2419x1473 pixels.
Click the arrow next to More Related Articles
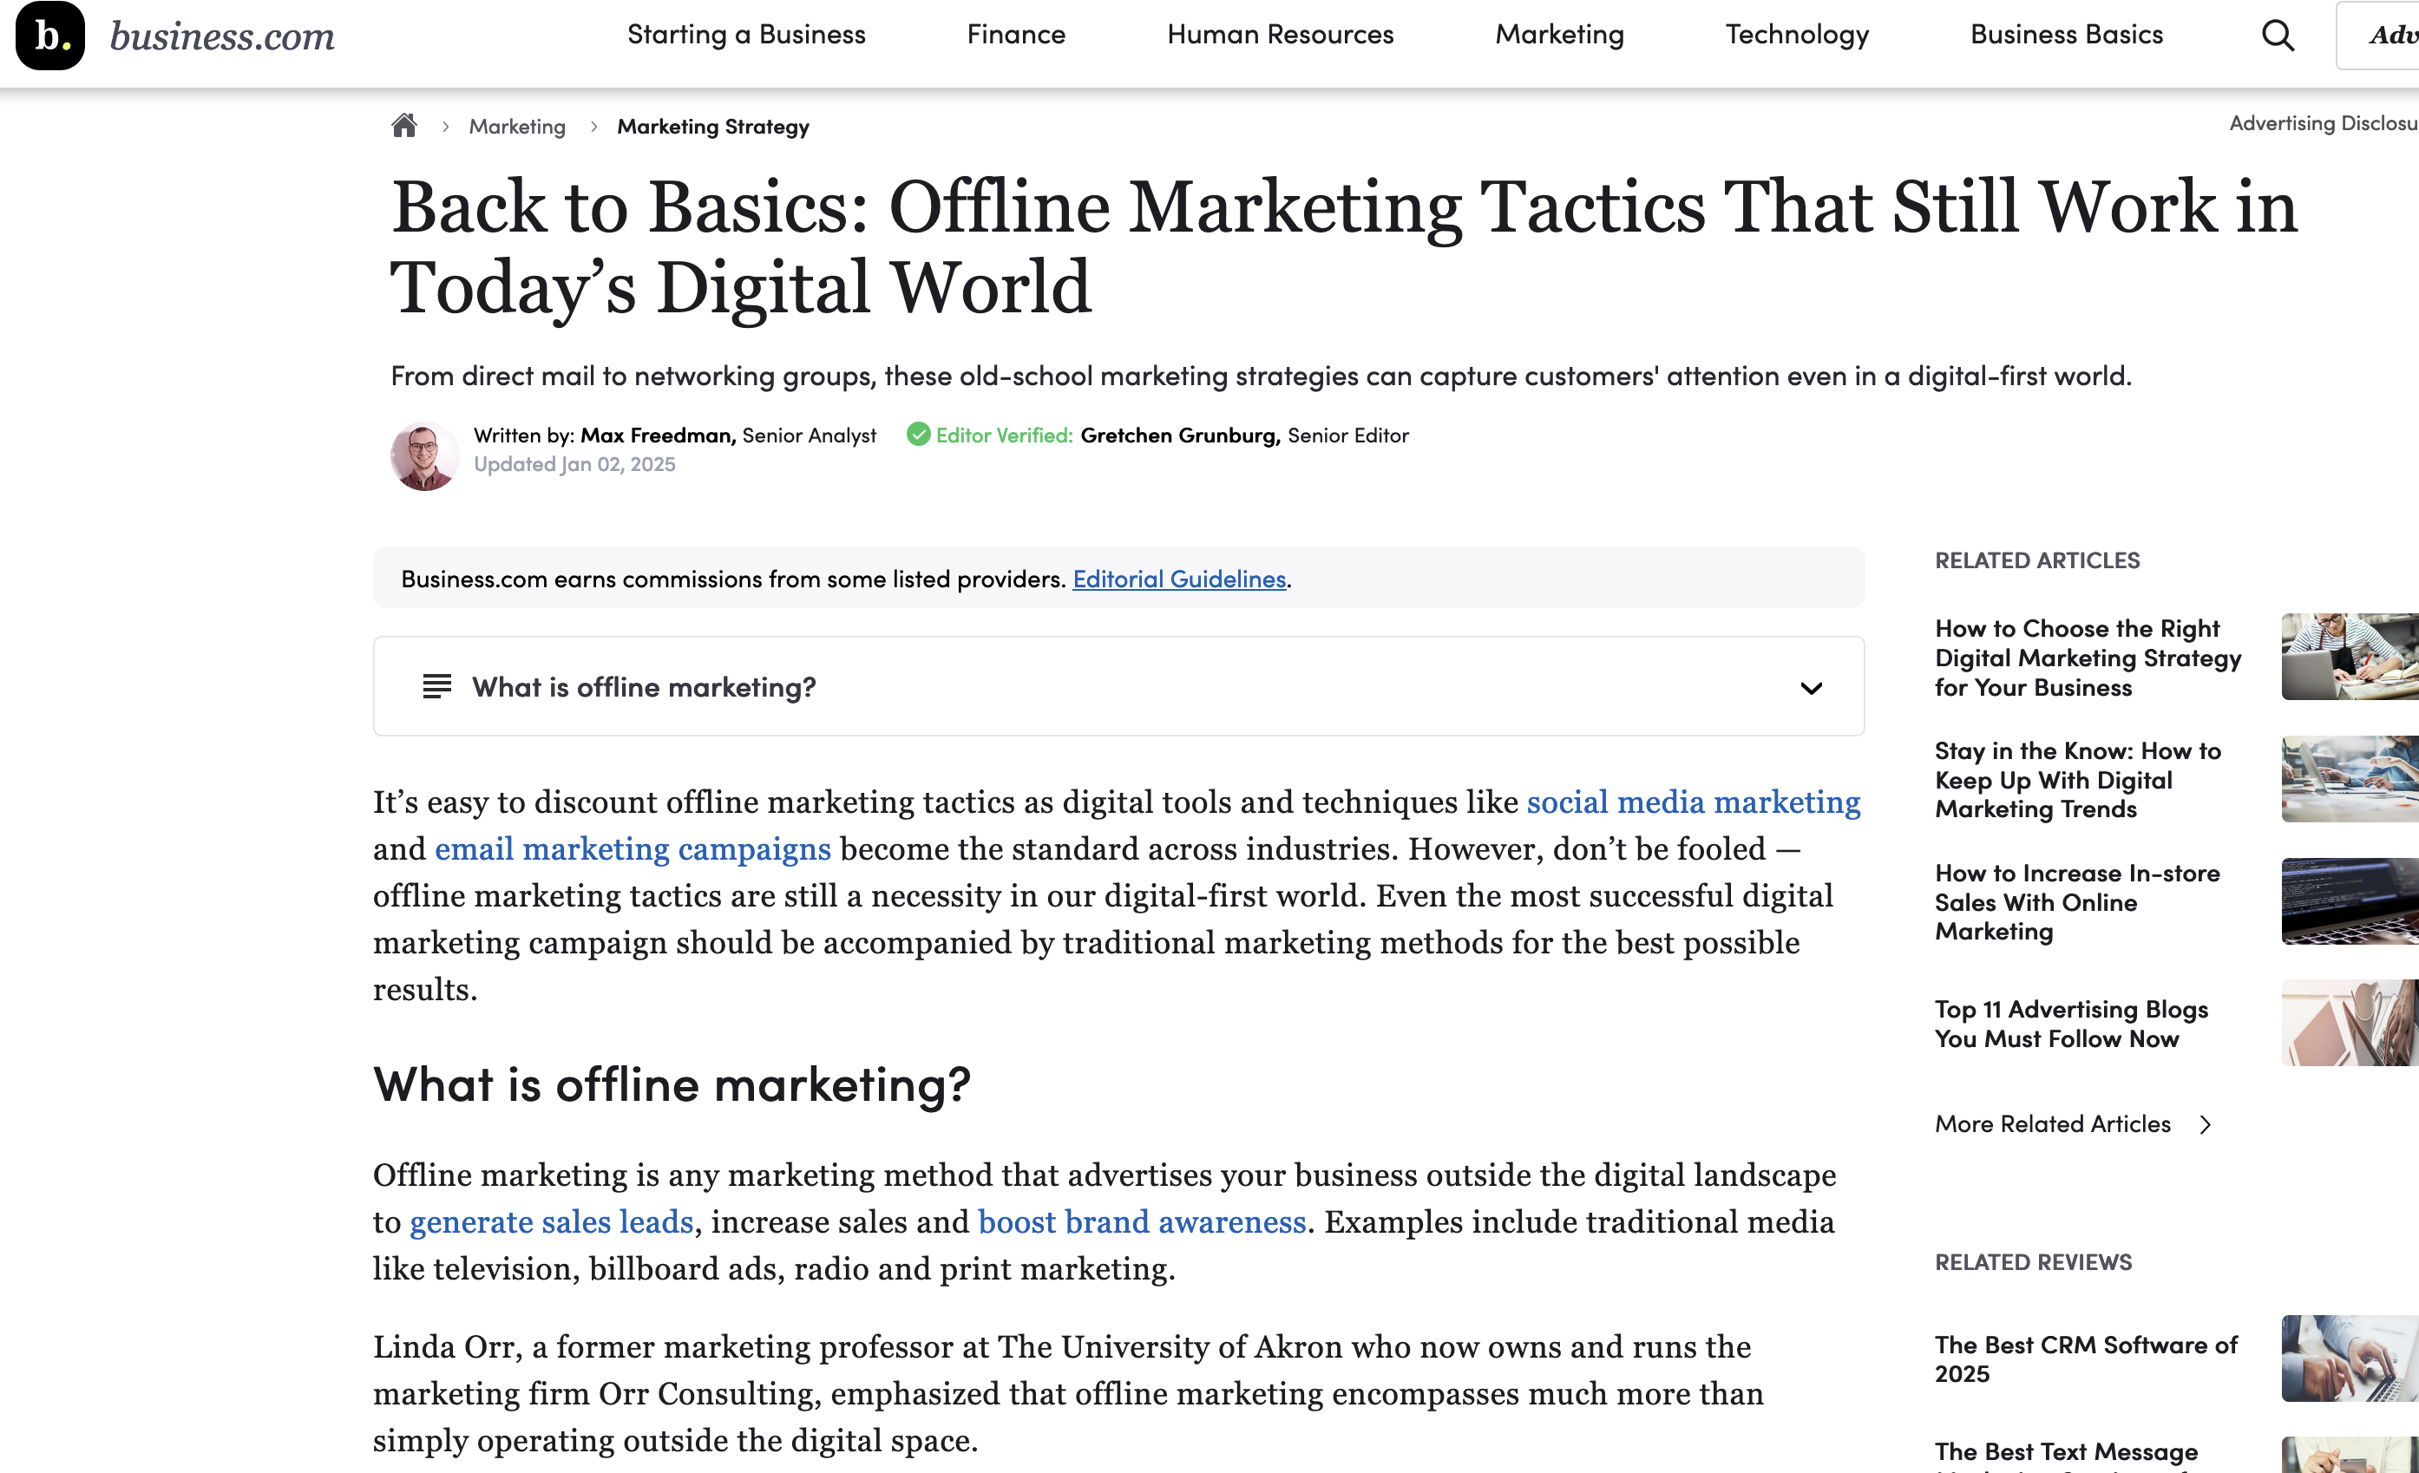pyautogui.click(x=2206, y=1124)
